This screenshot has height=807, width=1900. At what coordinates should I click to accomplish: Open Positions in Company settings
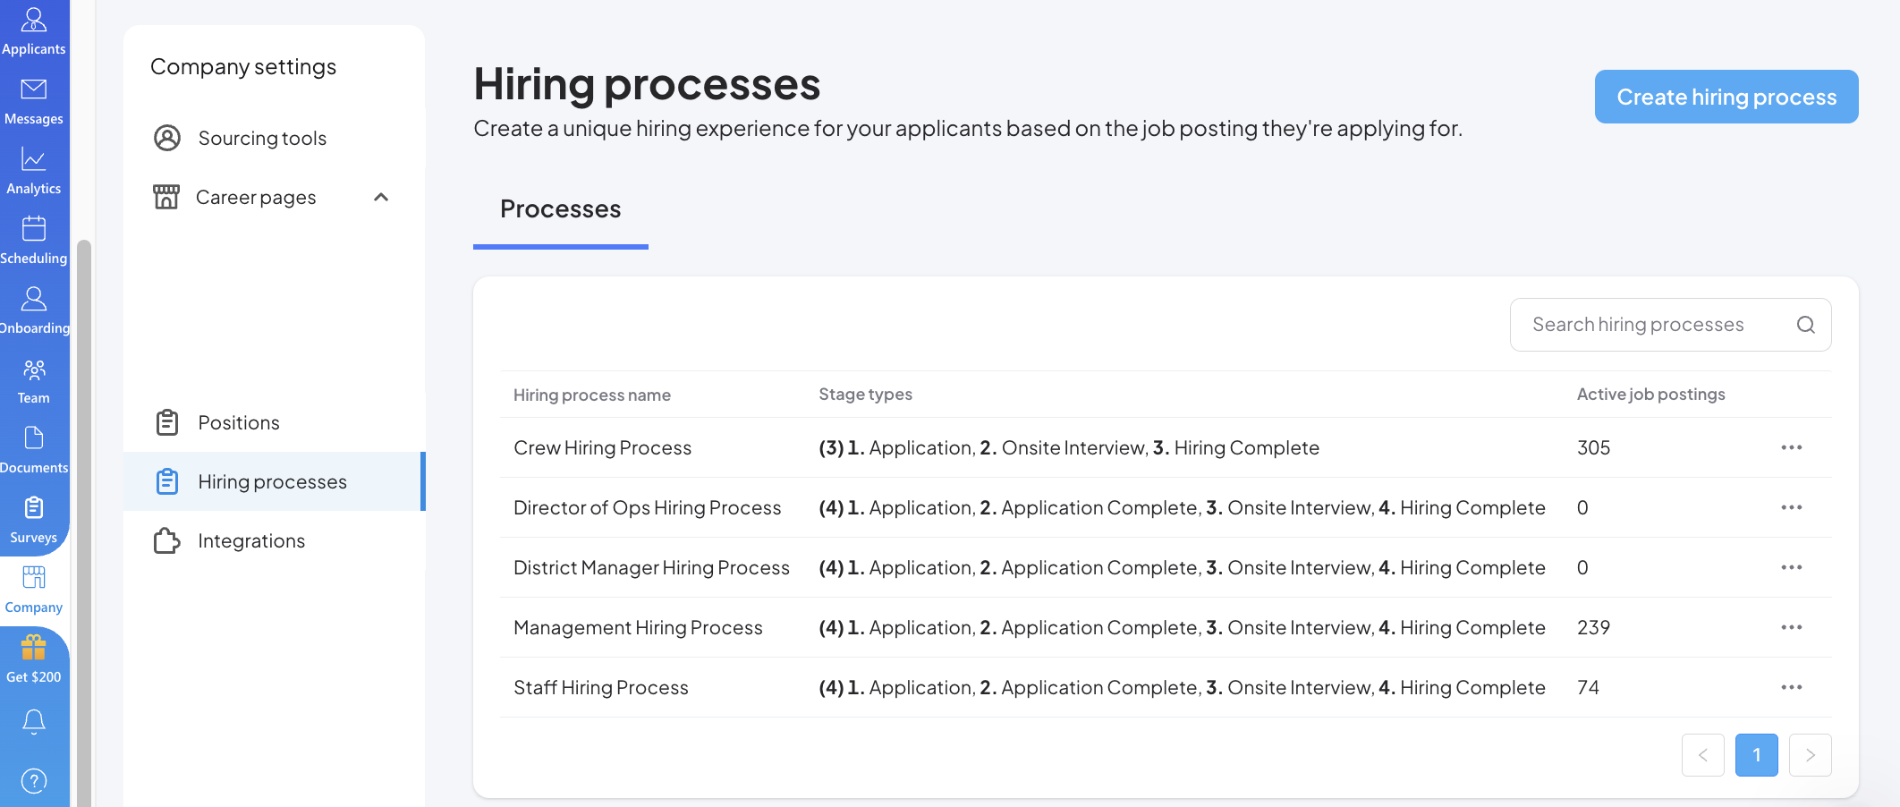(239, 422)
